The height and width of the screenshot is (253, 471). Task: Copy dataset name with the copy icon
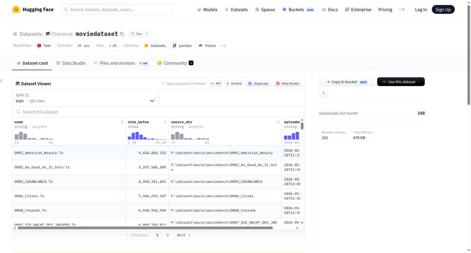[x=122, y=34]
